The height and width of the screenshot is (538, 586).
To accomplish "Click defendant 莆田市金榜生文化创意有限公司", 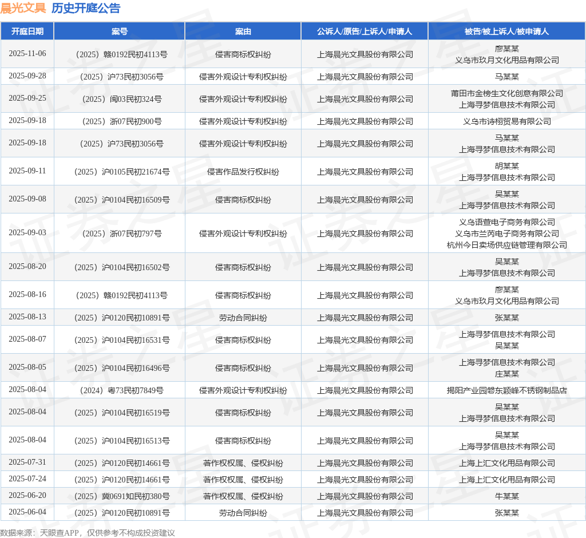I will 507,93.
